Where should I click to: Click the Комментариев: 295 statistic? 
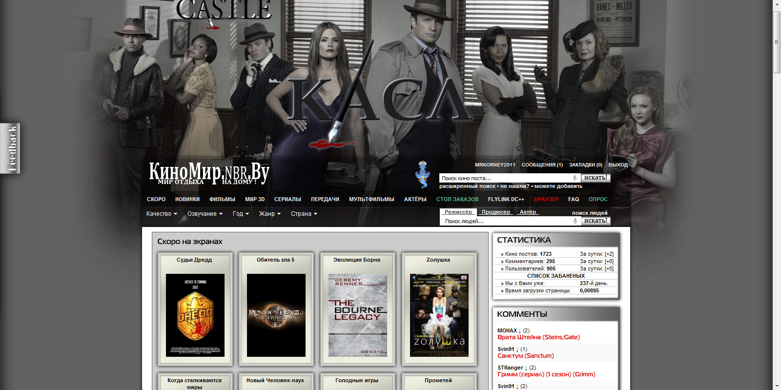530,261
